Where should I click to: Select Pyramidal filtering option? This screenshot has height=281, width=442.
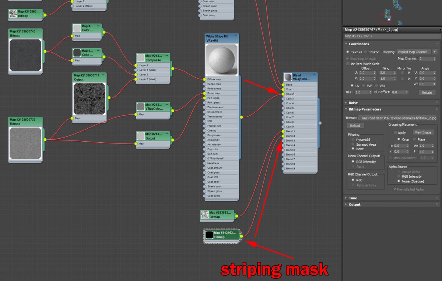pos(353,140)
